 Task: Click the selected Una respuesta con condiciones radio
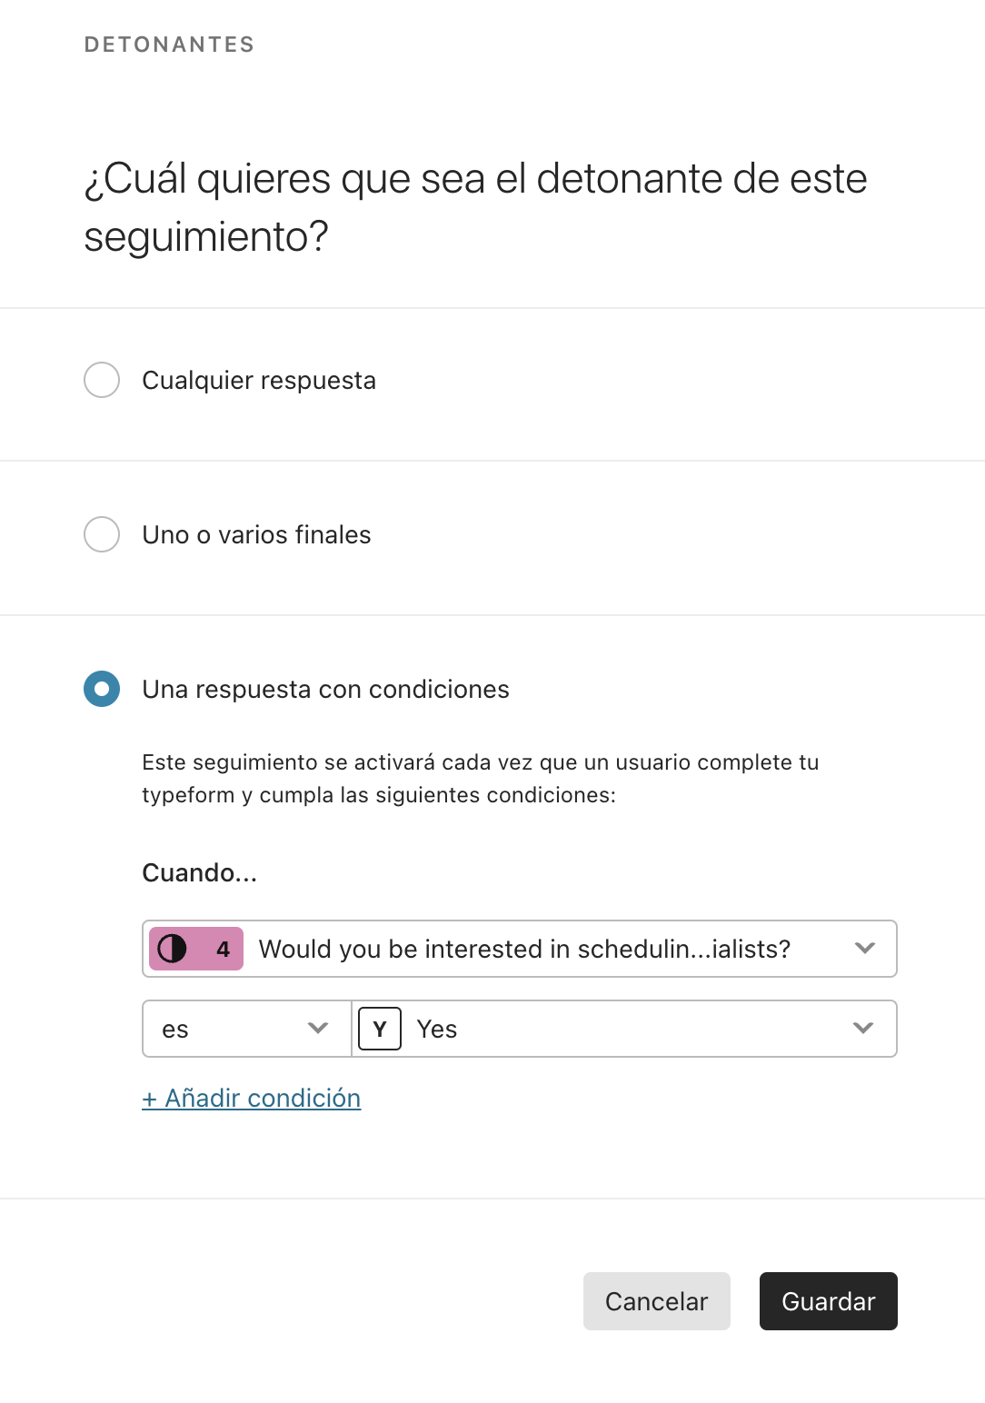tap(102, 689)
